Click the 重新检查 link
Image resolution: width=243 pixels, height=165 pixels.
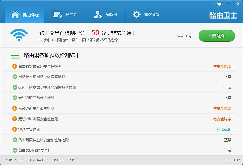pos(184,37)
